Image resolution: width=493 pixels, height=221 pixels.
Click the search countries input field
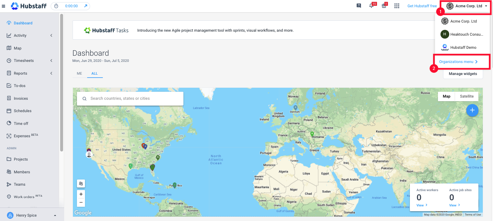(130, 98)
